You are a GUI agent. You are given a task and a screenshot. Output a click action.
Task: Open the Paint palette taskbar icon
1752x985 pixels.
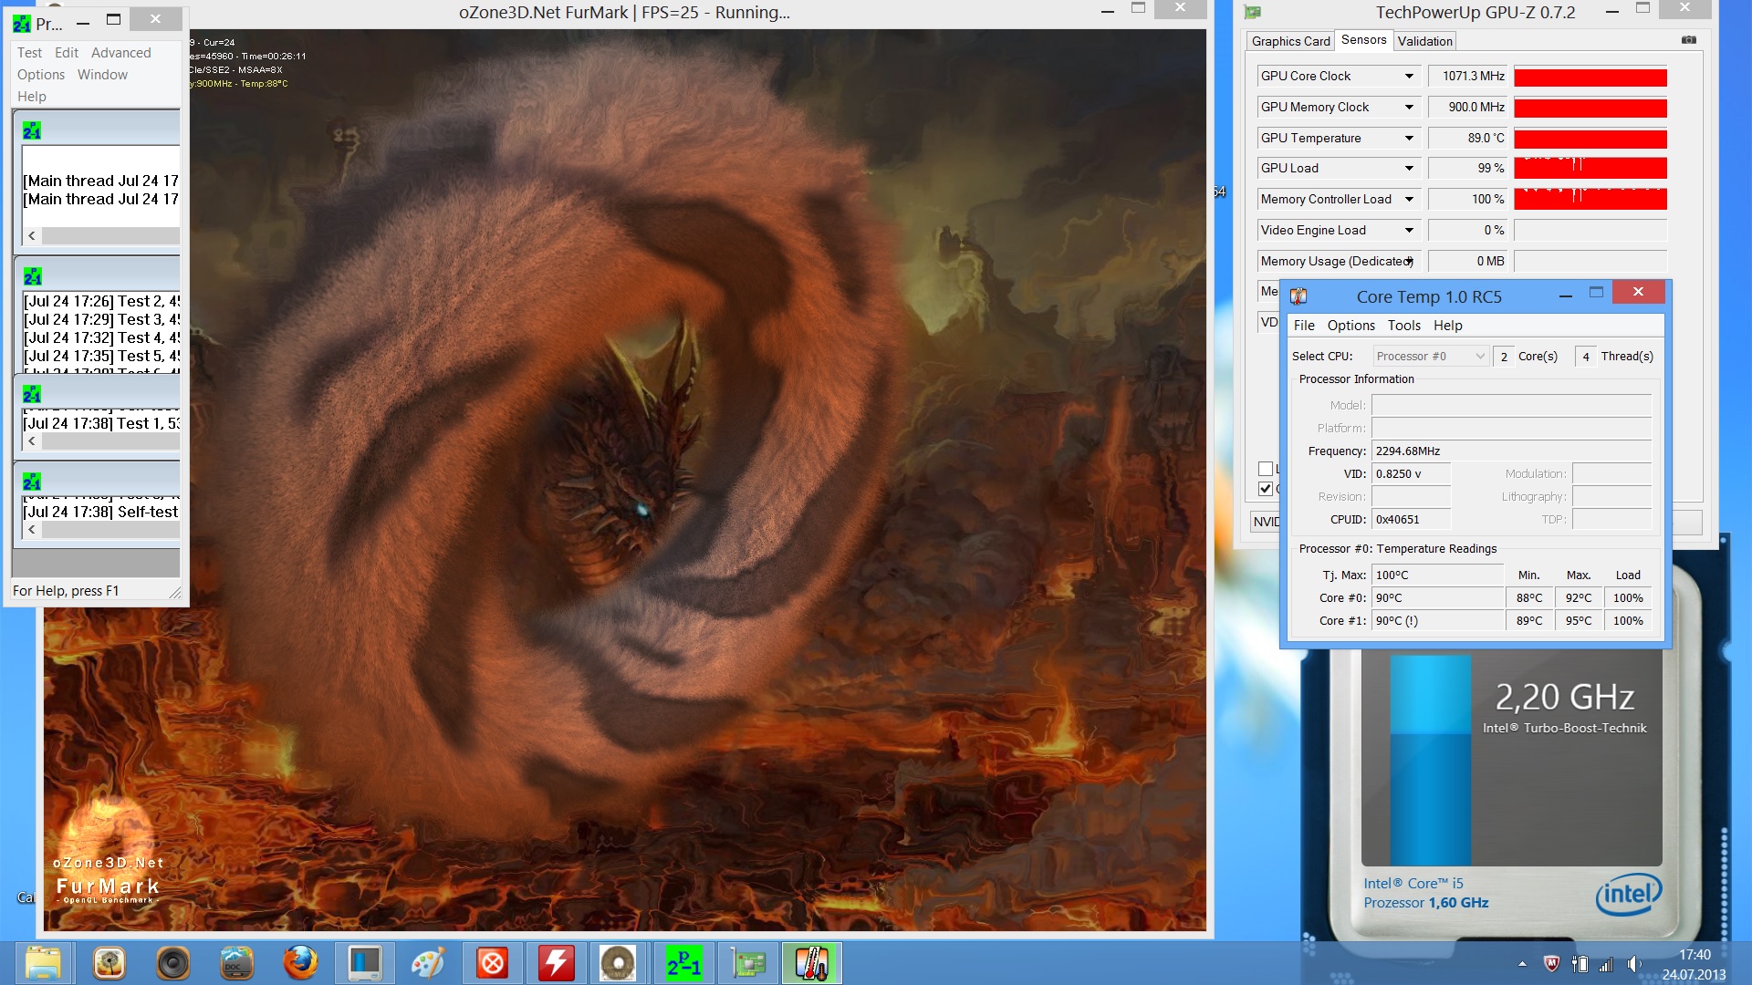428,963
